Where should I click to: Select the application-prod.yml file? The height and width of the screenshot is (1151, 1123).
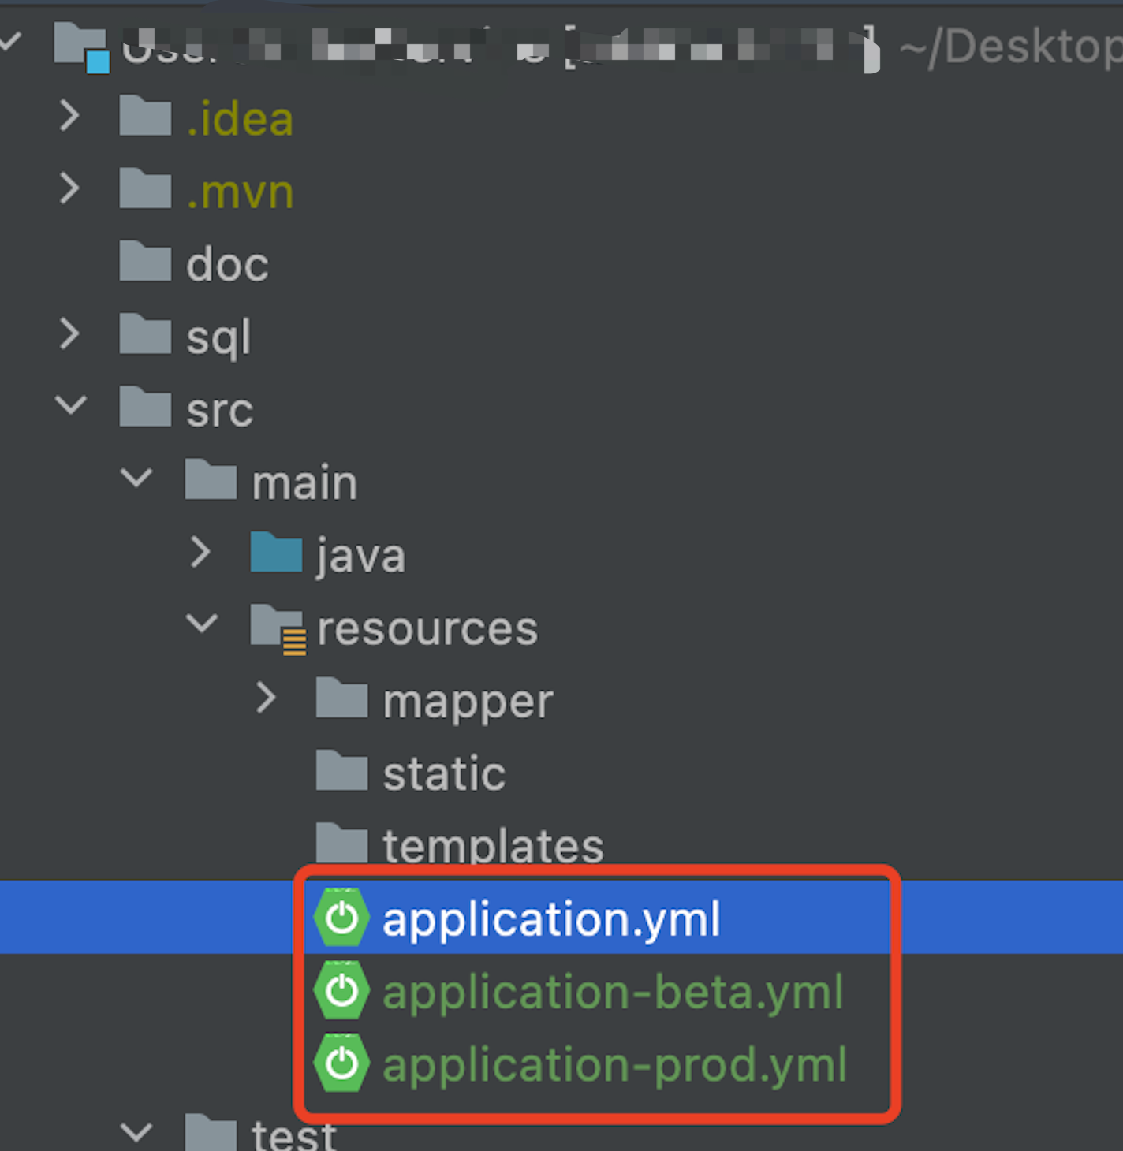pos(614,1065)
